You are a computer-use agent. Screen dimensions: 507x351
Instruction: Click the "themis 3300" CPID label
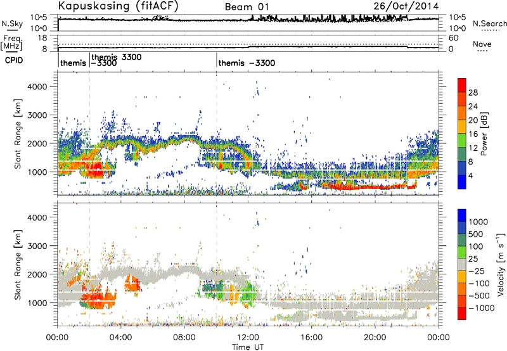click(x=117, y=57)
